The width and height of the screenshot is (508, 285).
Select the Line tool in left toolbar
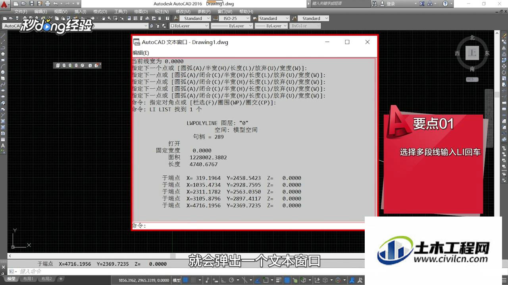click(3, 35)
